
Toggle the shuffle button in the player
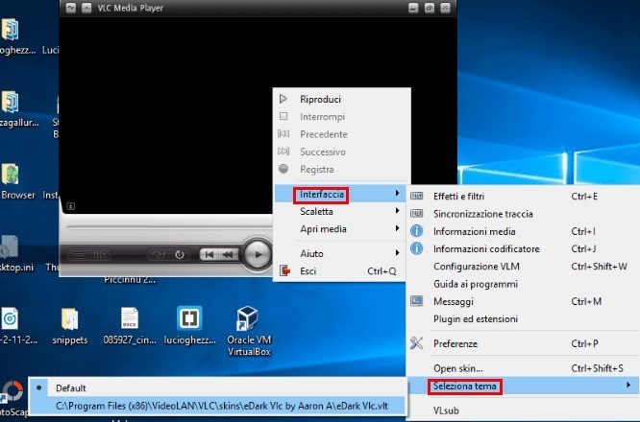[157, 254]
